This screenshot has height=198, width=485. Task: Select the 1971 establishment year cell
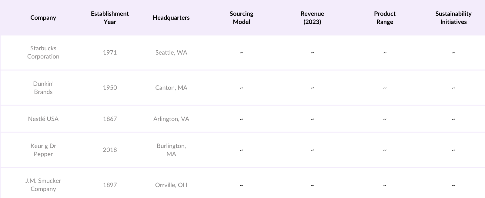[x=110, y=52]
